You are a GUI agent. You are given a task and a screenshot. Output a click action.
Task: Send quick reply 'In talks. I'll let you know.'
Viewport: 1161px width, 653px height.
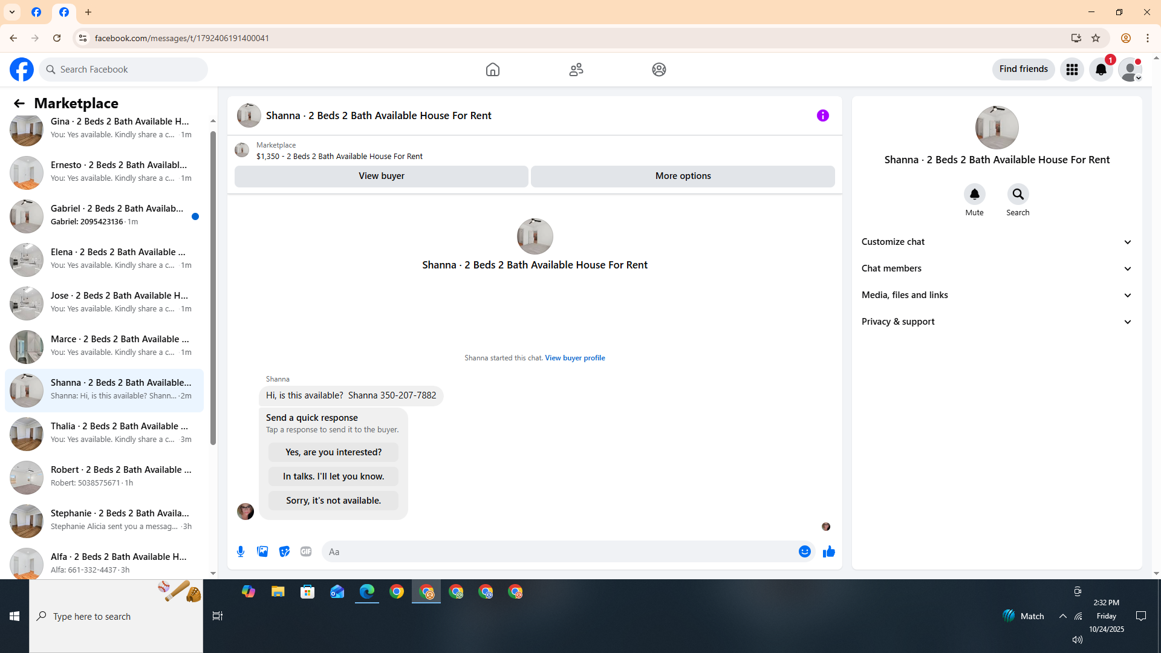tap(333, 476)
